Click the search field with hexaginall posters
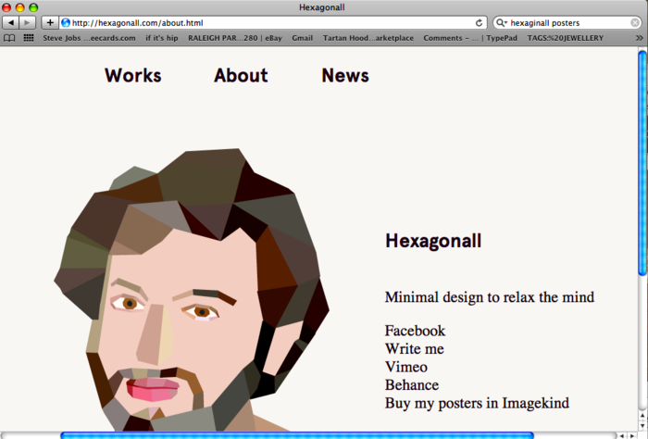Image resolution: width=648 pixels, height=439 pixels. [x=567, y=23]
